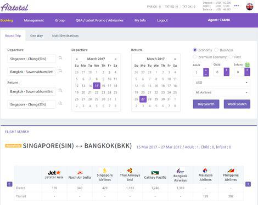Go to next month in Departure calendar
Image resolution: width=258 pixels, height=205 pixels.
point(115,59)
